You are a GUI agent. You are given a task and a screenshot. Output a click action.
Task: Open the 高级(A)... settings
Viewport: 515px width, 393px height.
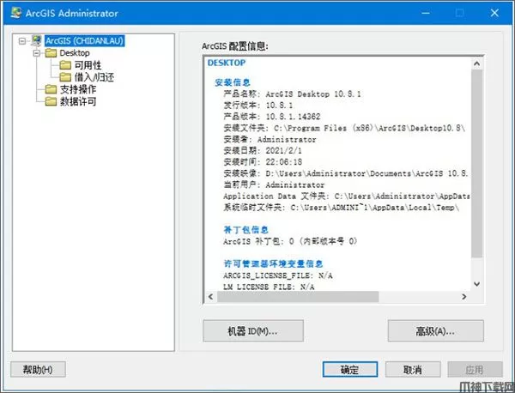[x=435, y=331]
